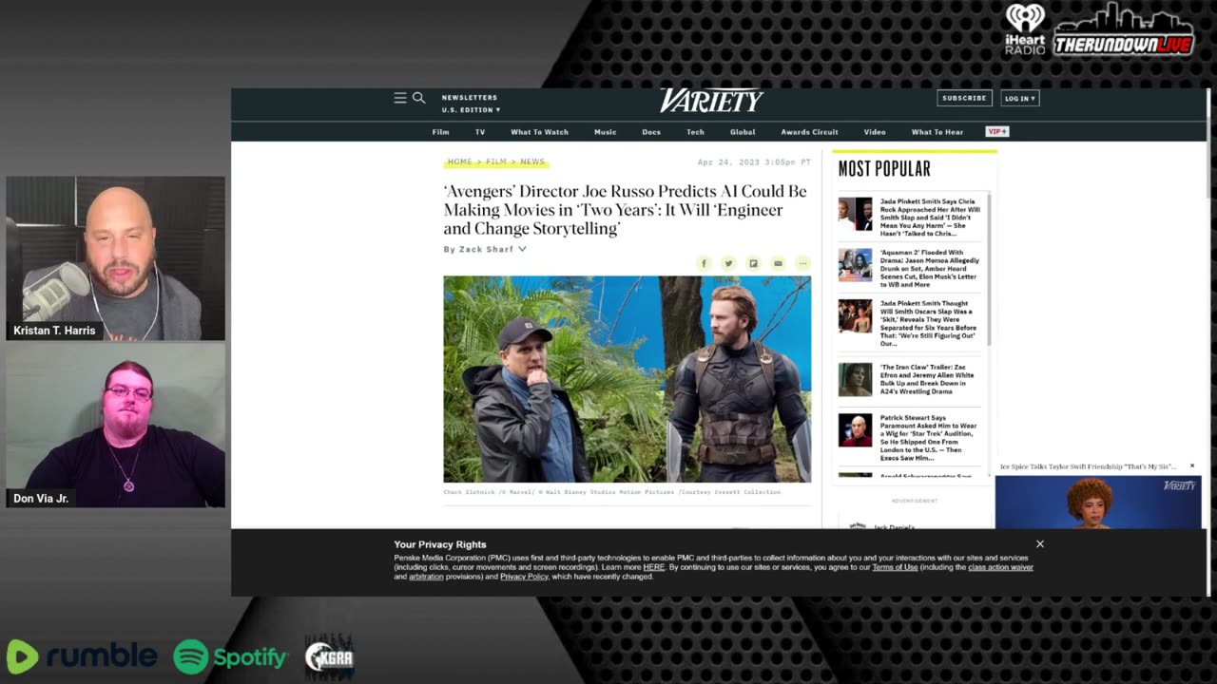
Task: Click the Avengers article headline
Action: [x=625, y=210]
